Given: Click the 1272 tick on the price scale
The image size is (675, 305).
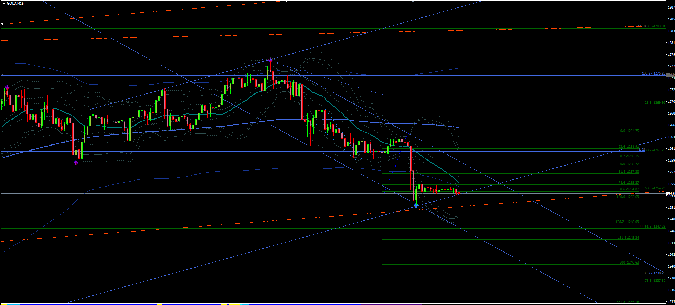Looking at the screenshot, I should [x=671, y=90].
